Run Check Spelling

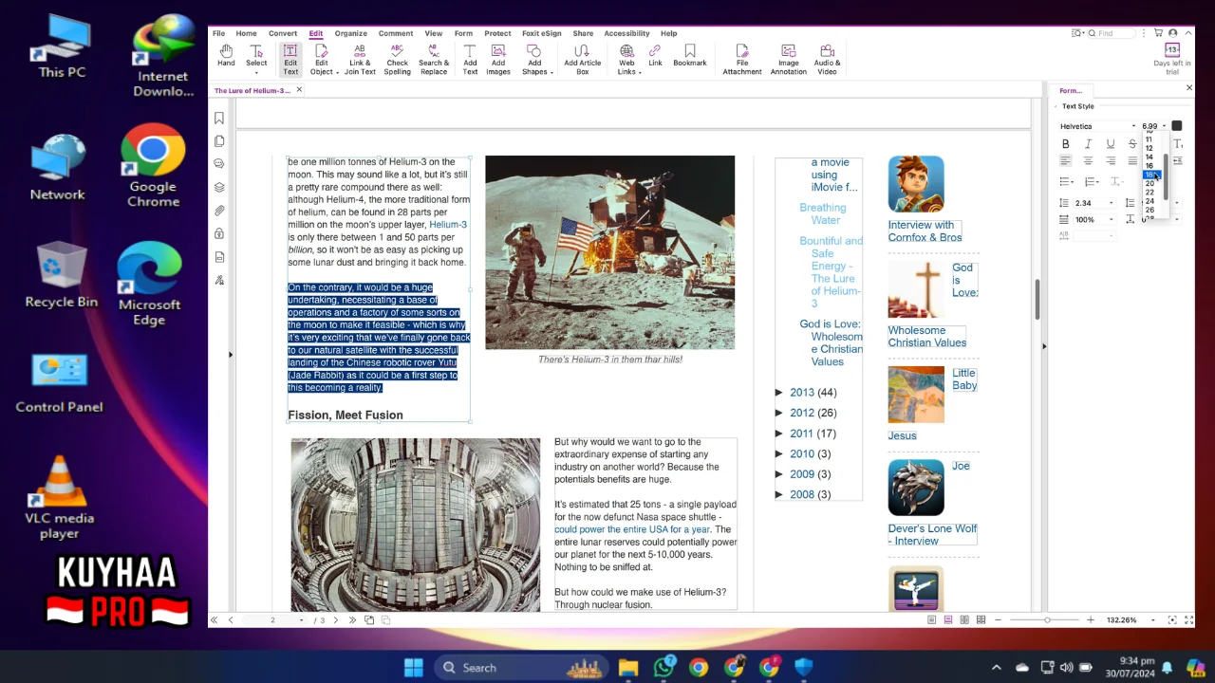(398, 59)
